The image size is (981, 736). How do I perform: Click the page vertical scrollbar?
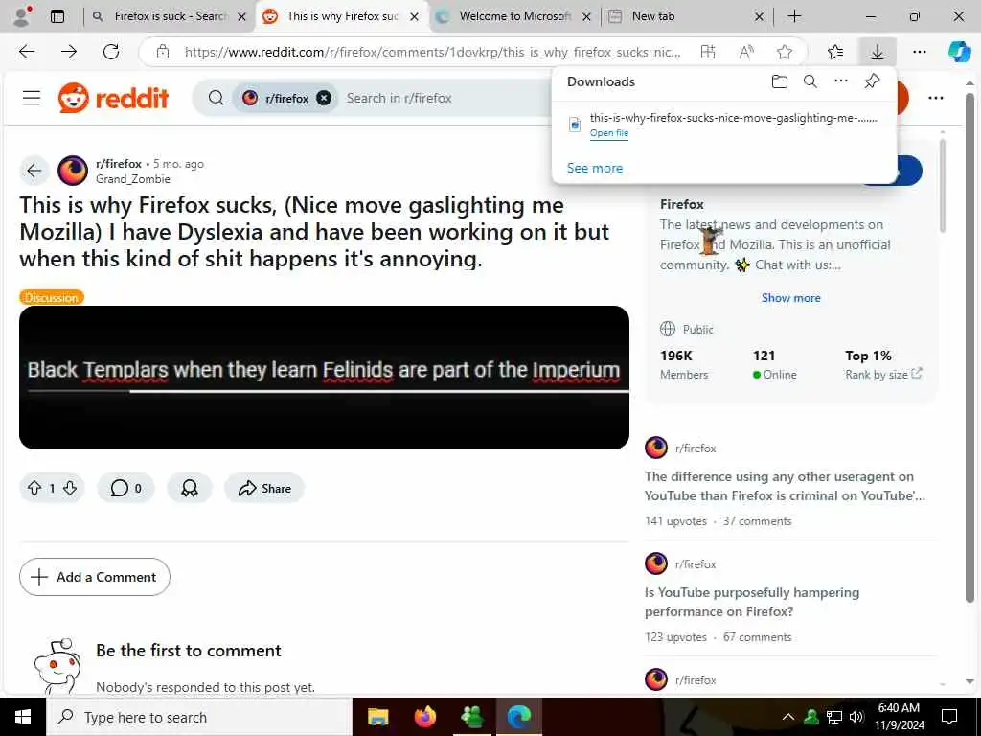click(x=970, y=348)
